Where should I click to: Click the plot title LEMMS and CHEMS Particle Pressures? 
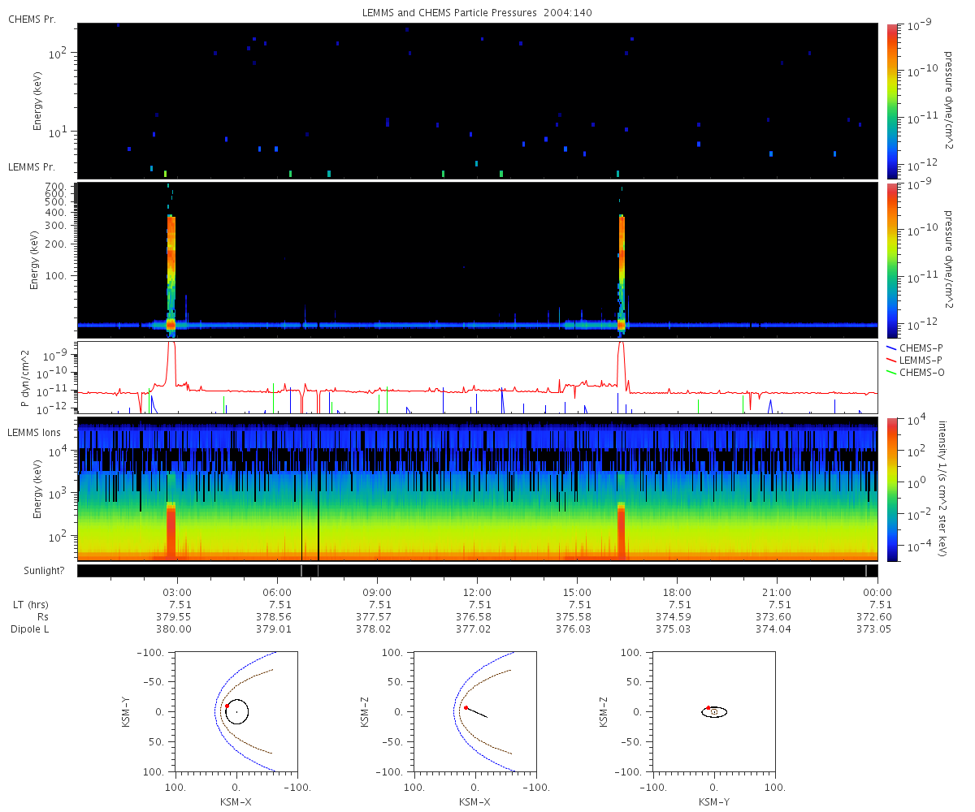[477, 14]
